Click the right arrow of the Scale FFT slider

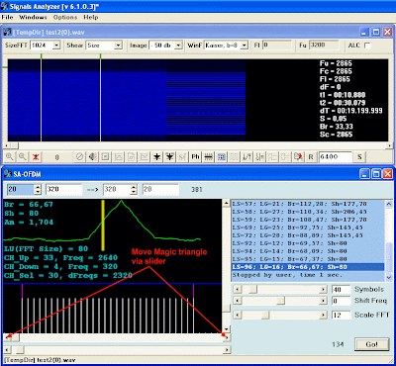[x=324, y=316]
